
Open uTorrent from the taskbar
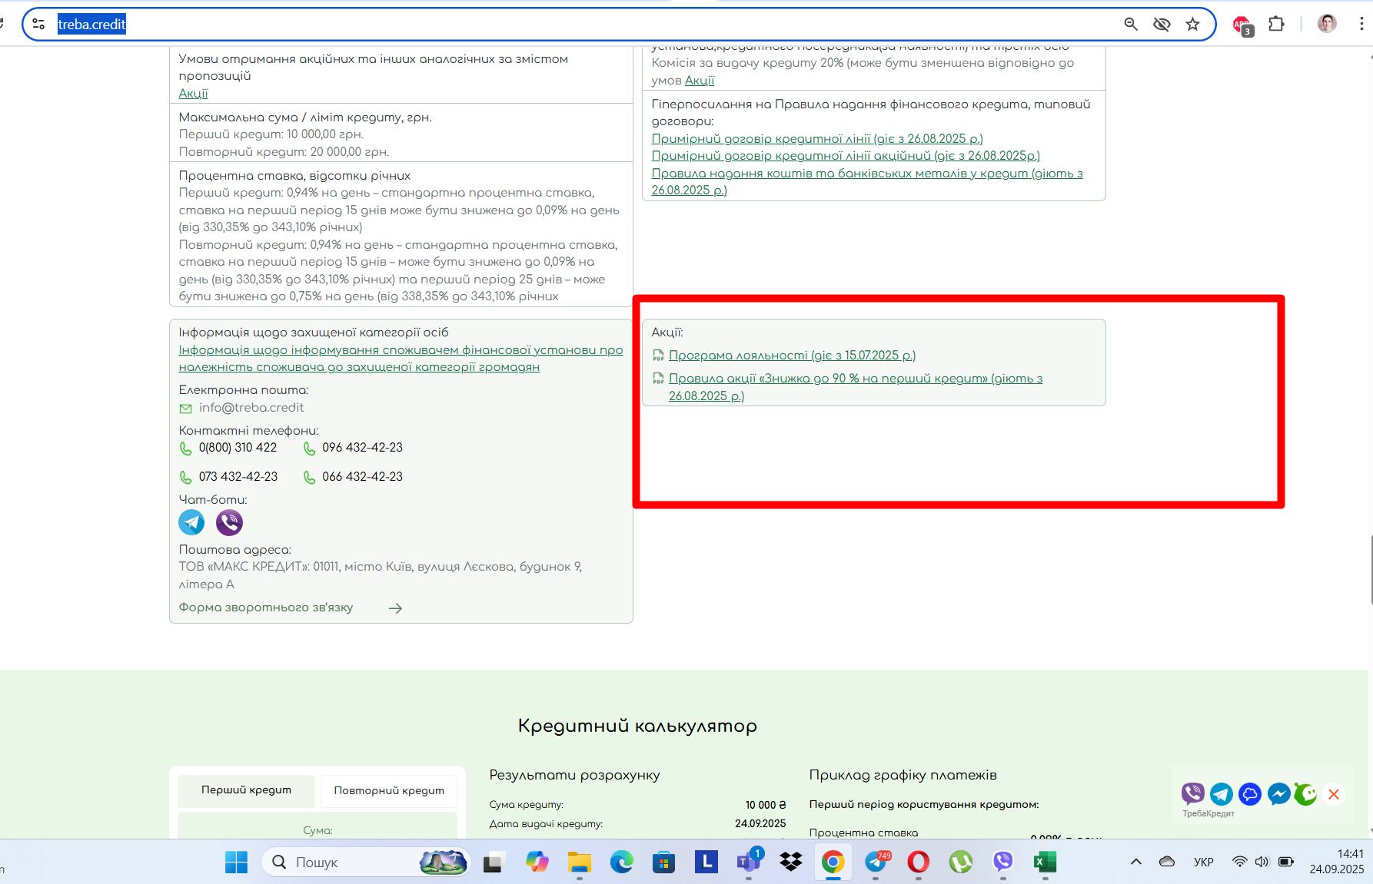(960, 862)
